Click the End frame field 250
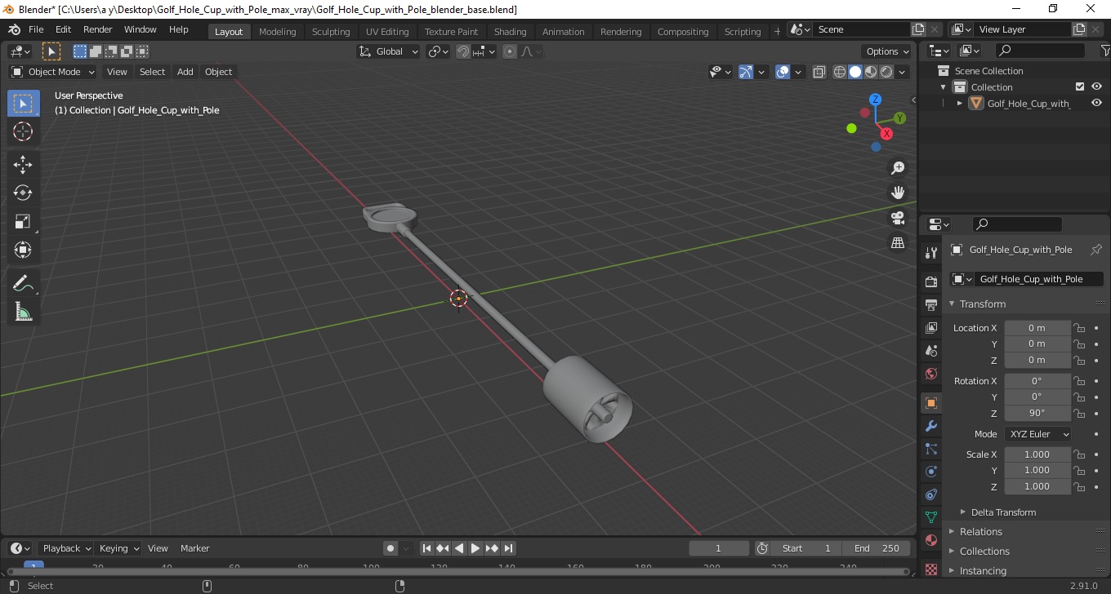Screen dimensions: 1111x594 877,548
